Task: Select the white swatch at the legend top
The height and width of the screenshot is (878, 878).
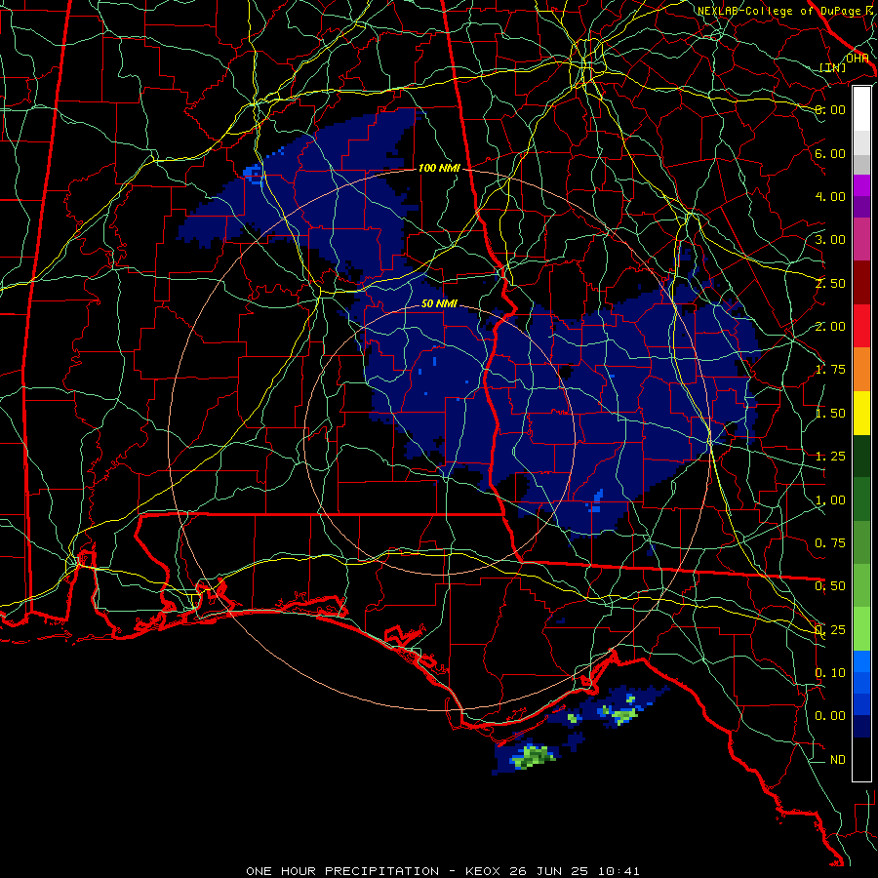Action: click(x=861, y=109)
